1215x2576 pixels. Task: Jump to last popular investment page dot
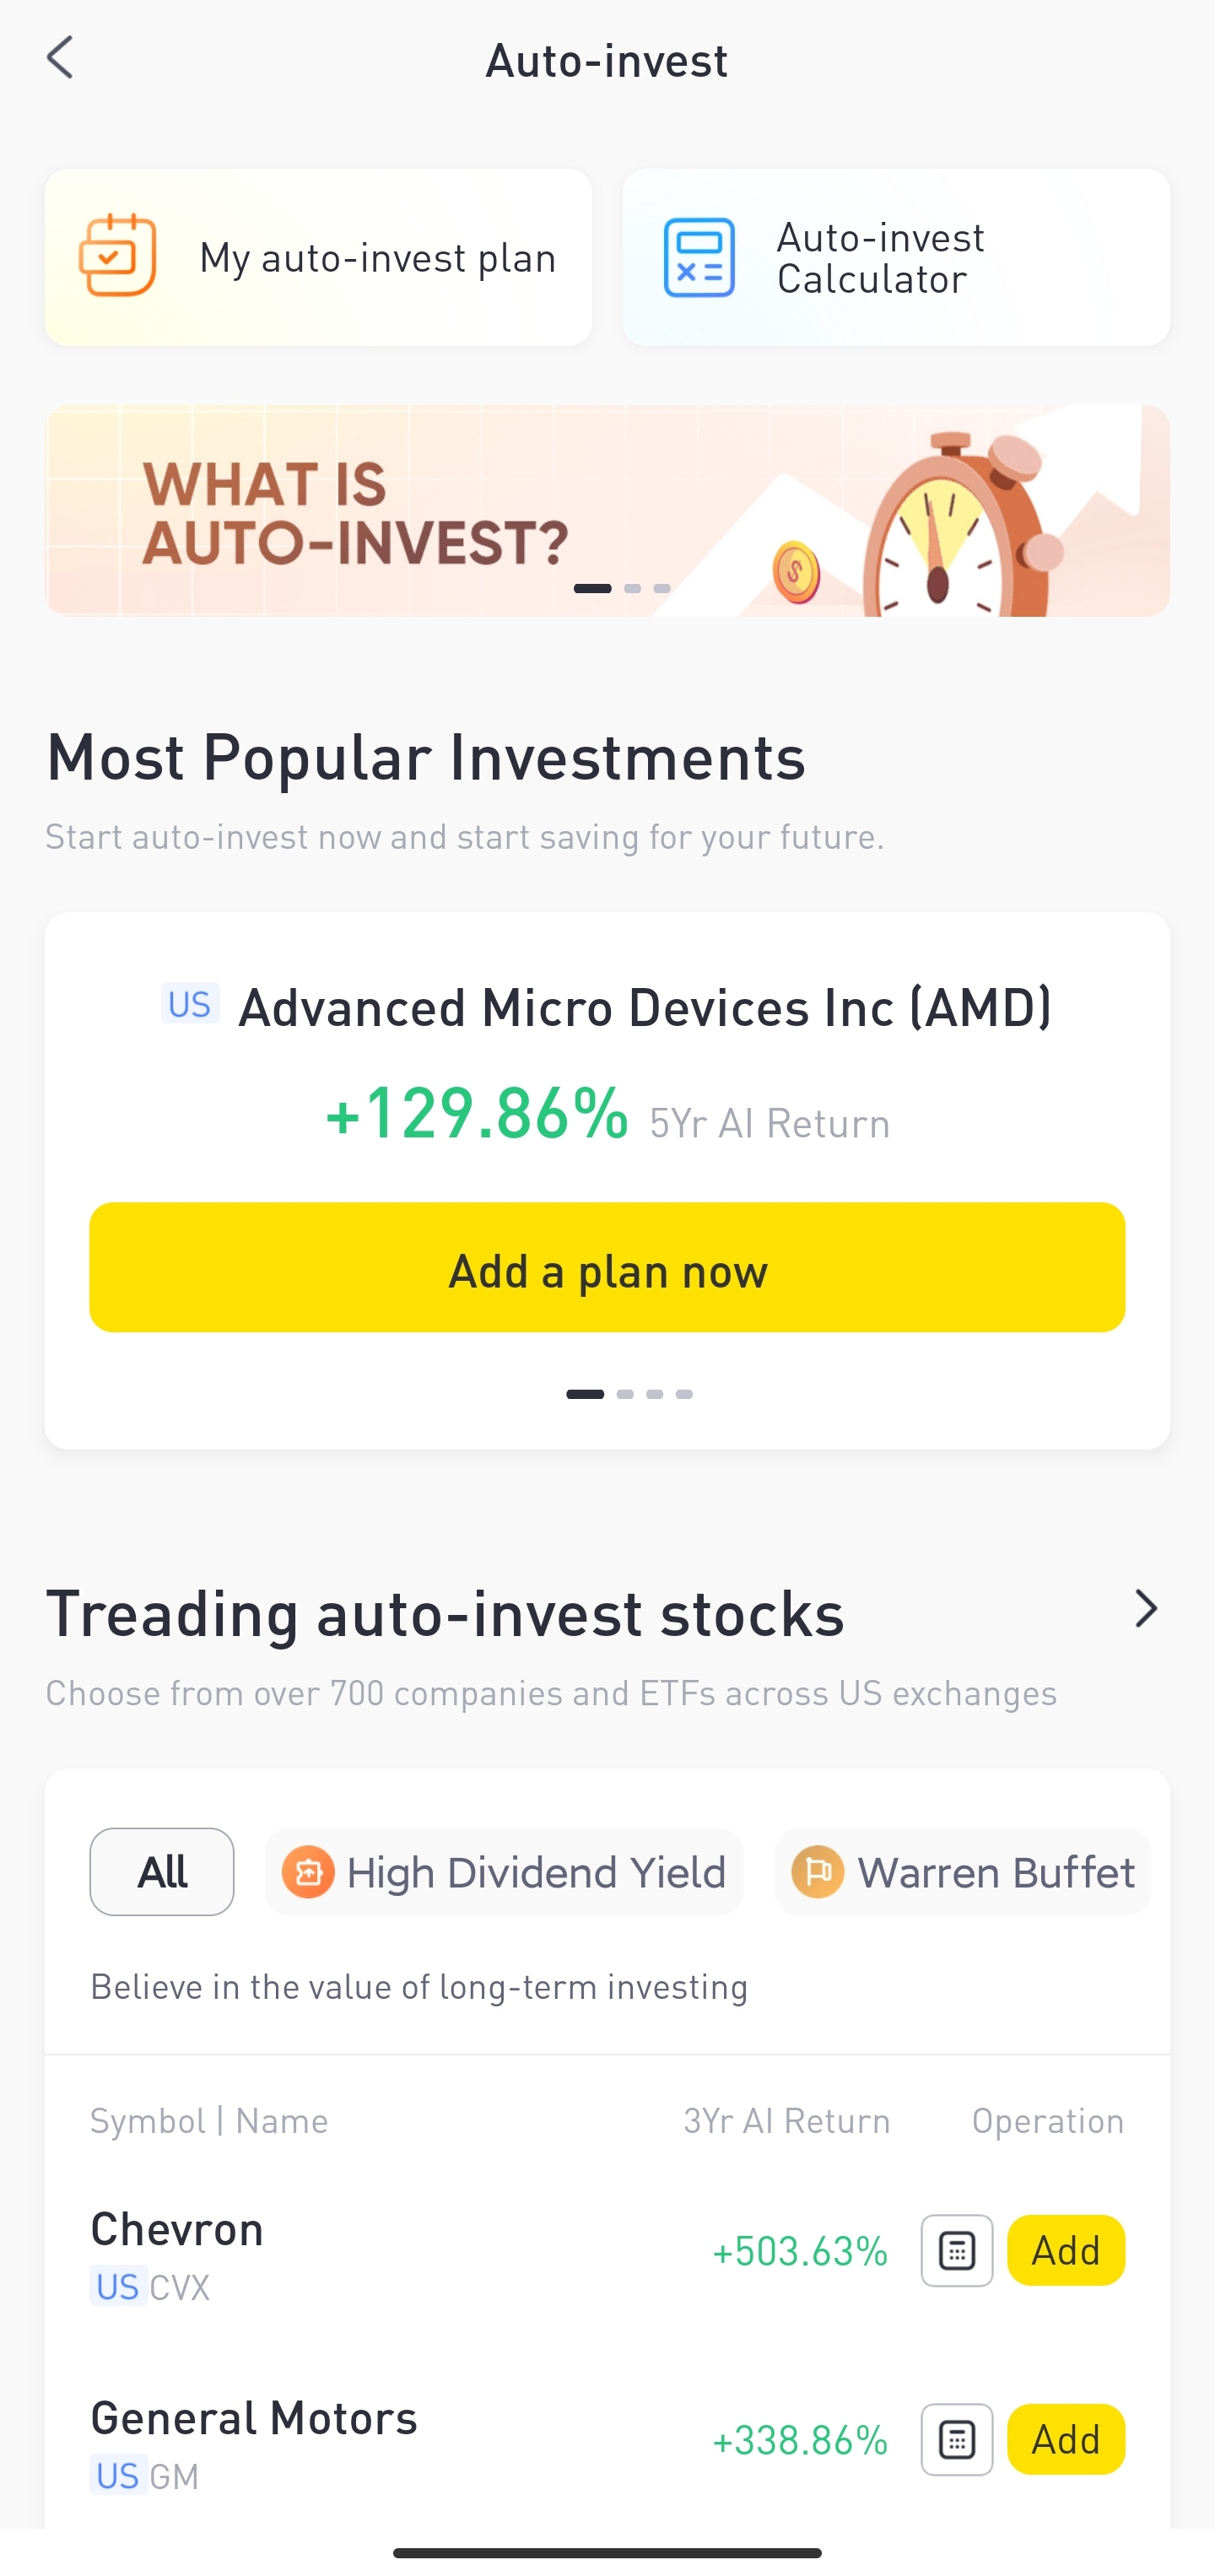(x=684, y=1394)
